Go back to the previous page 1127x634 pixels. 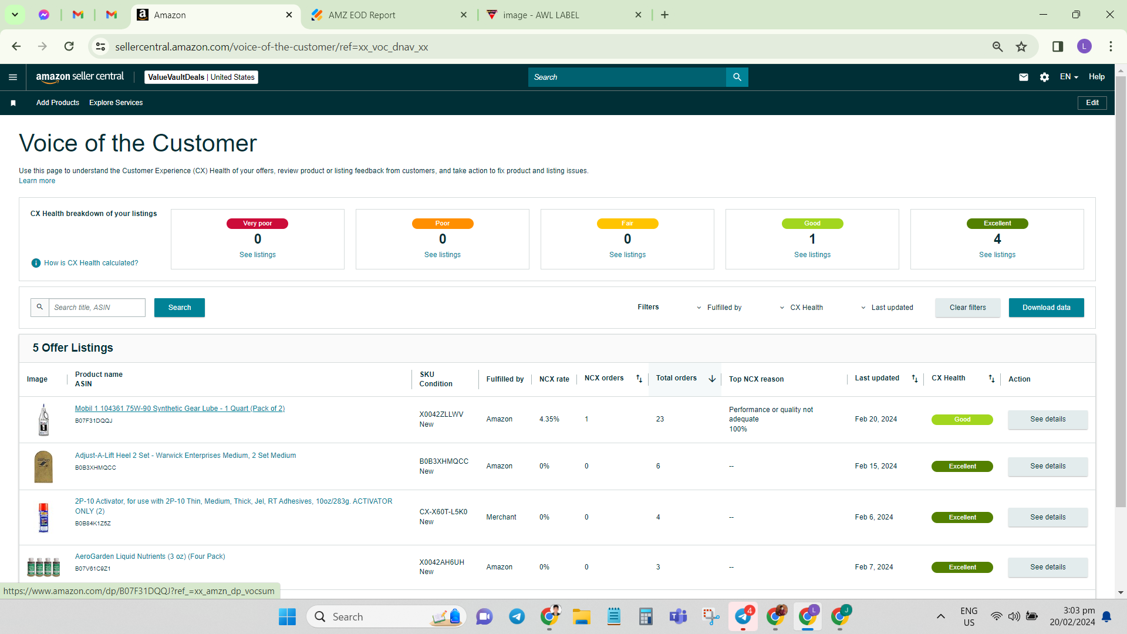pyautogui.click(x=16, y=46)
